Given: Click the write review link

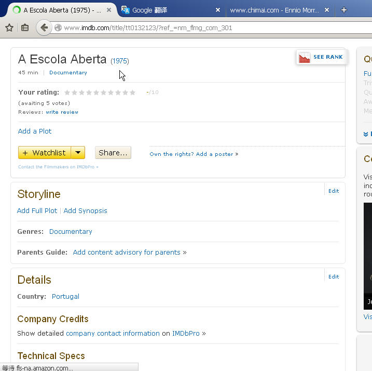Looking at the screenshot, I should click(x=62, y=112).
